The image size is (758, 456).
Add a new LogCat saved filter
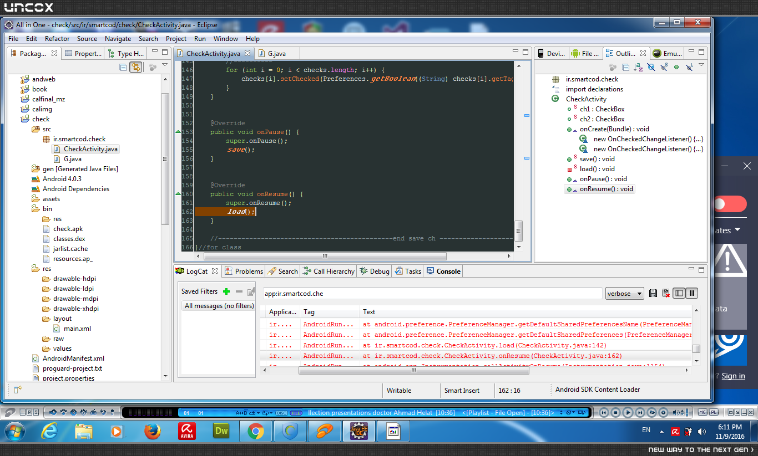226,291
